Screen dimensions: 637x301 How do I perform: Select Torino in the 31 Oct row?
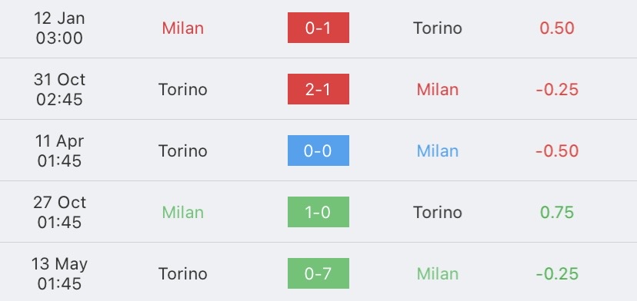[x=183, y=89]
